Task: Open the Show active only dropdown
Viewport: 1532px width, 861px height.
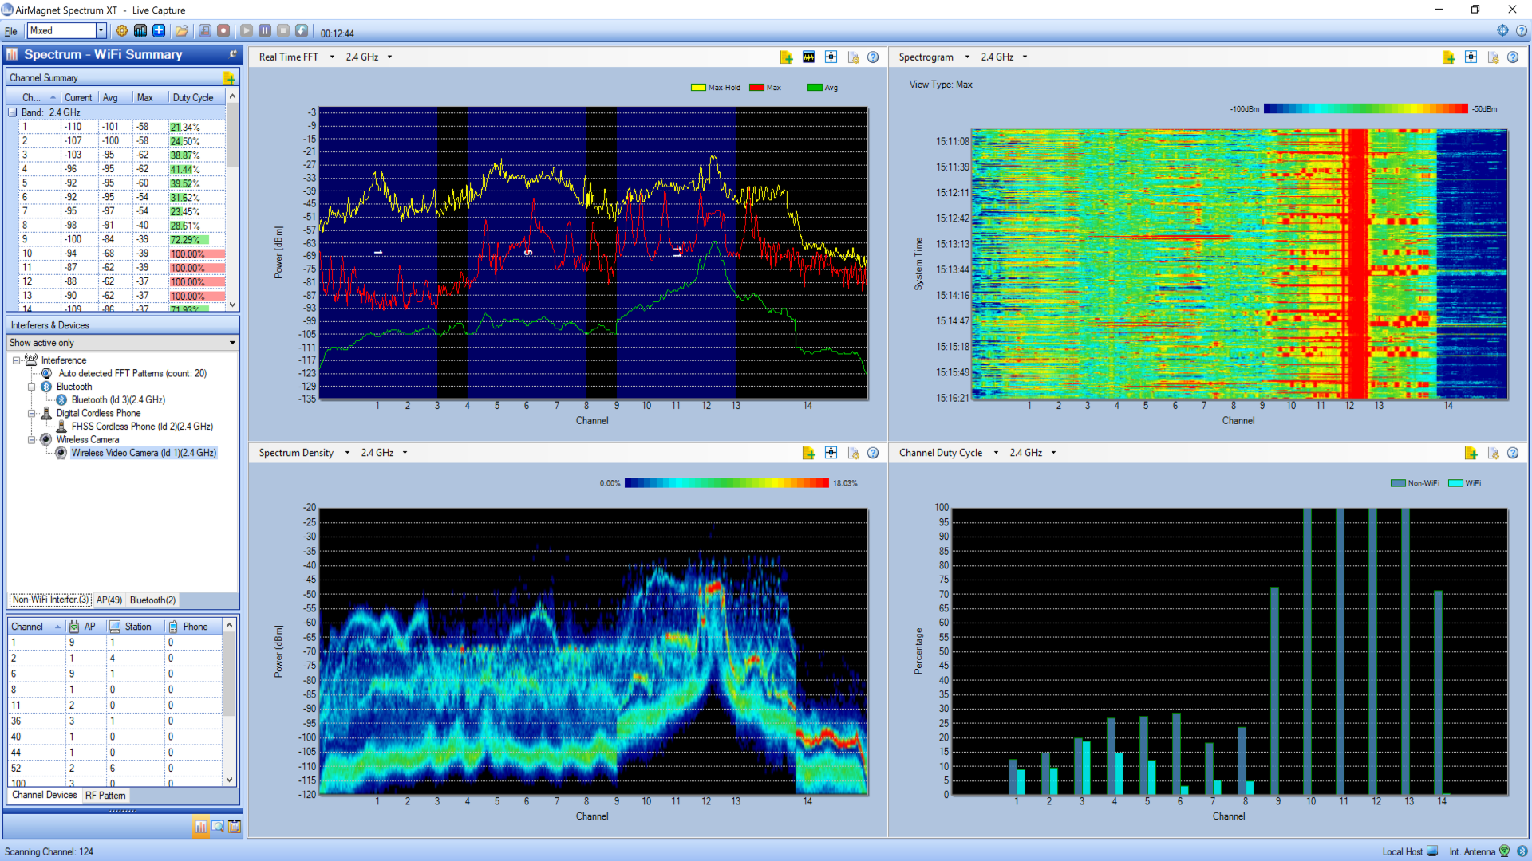Action: point(232,343)
